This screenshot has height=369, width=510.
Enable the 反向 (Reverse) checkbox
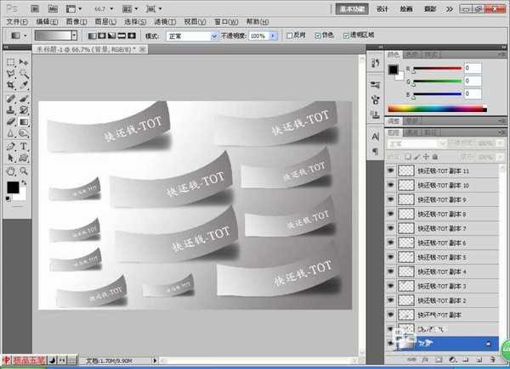click(289, 36)
